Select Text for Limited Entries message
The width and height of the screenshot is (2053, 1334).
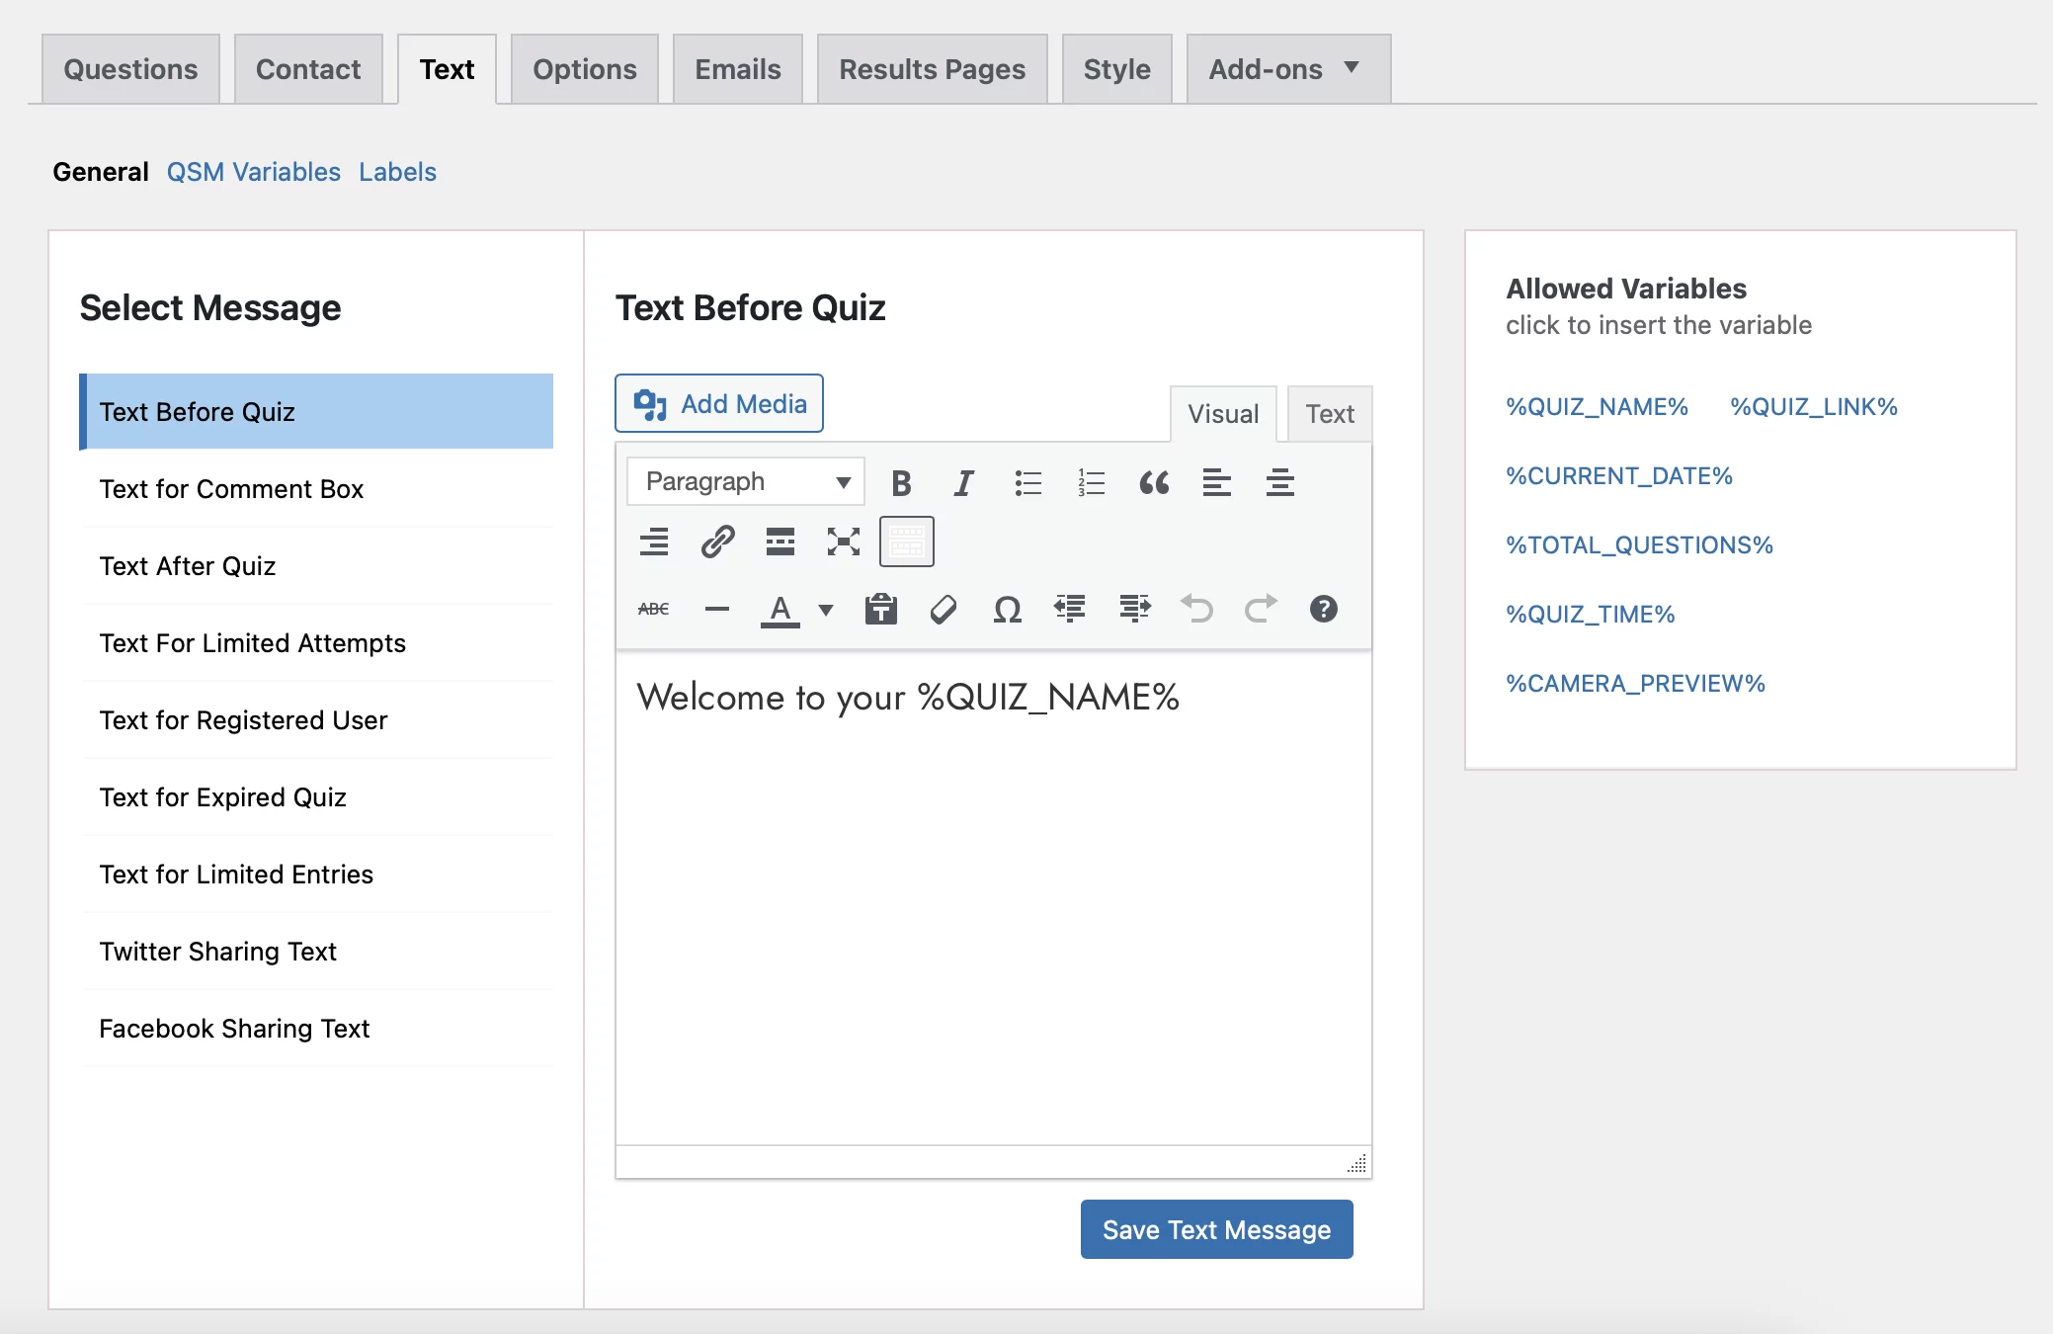point(316,875)
